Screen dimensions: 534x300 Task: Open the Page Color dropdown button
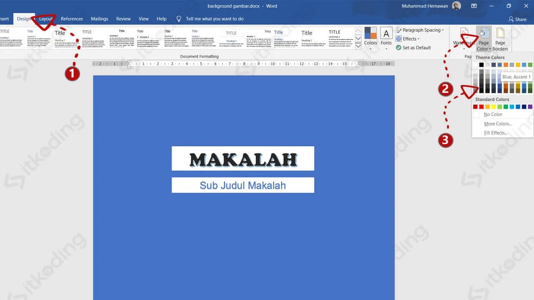tap(484, 39)
